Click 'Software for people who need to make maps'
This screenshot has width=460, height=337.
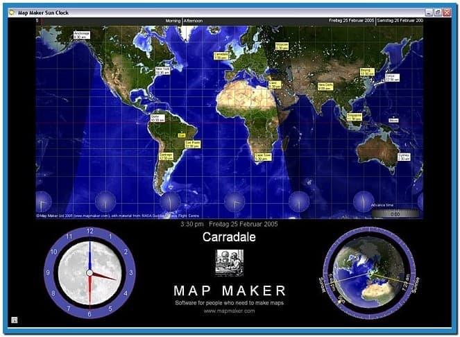click(230, 303)
